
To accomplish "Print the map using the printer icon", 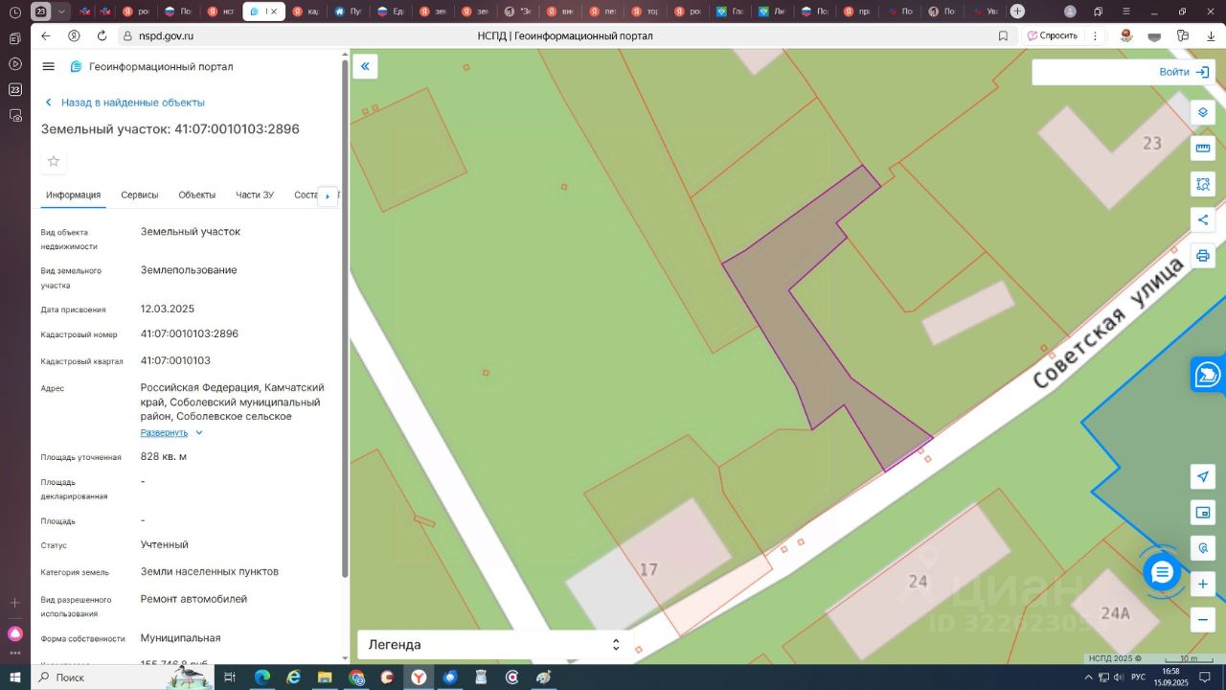I will (x=1203, y=256).
